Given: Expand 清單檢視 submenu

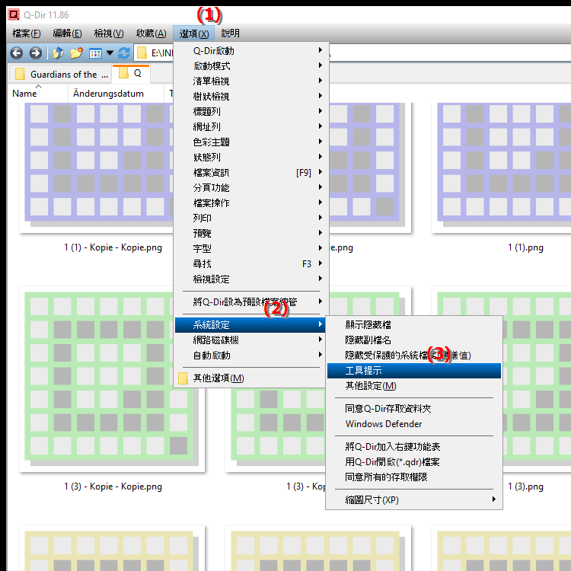Looking at the screenshot, I should 251,81.
